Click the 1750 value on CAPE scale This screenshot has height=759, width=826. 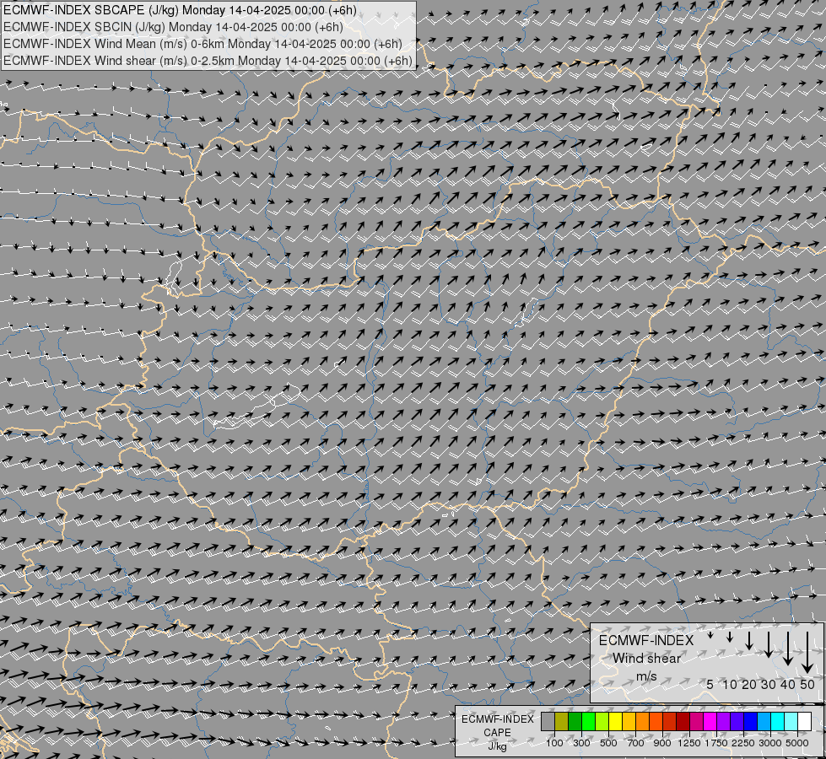pos(716,743)
